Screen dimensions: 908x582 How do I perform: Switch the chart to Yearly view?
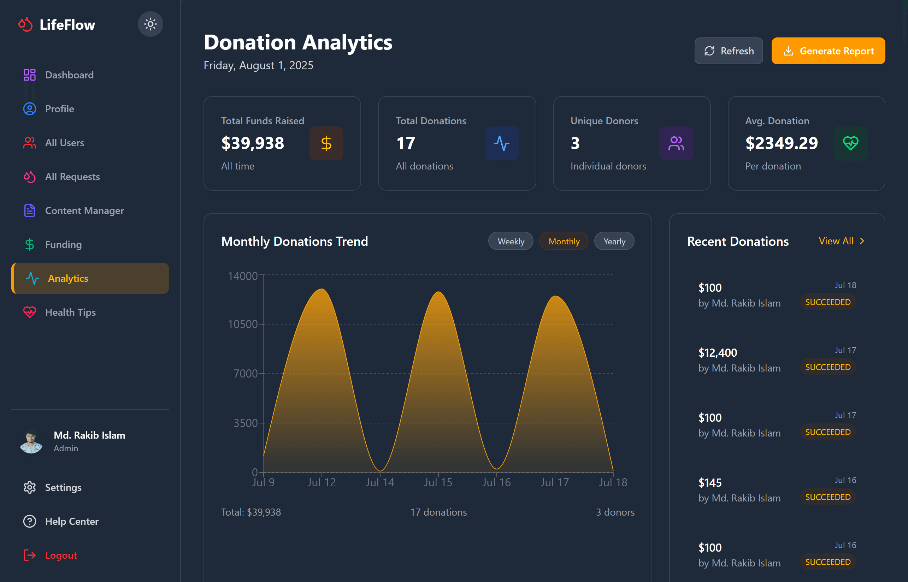pos(614,241)
